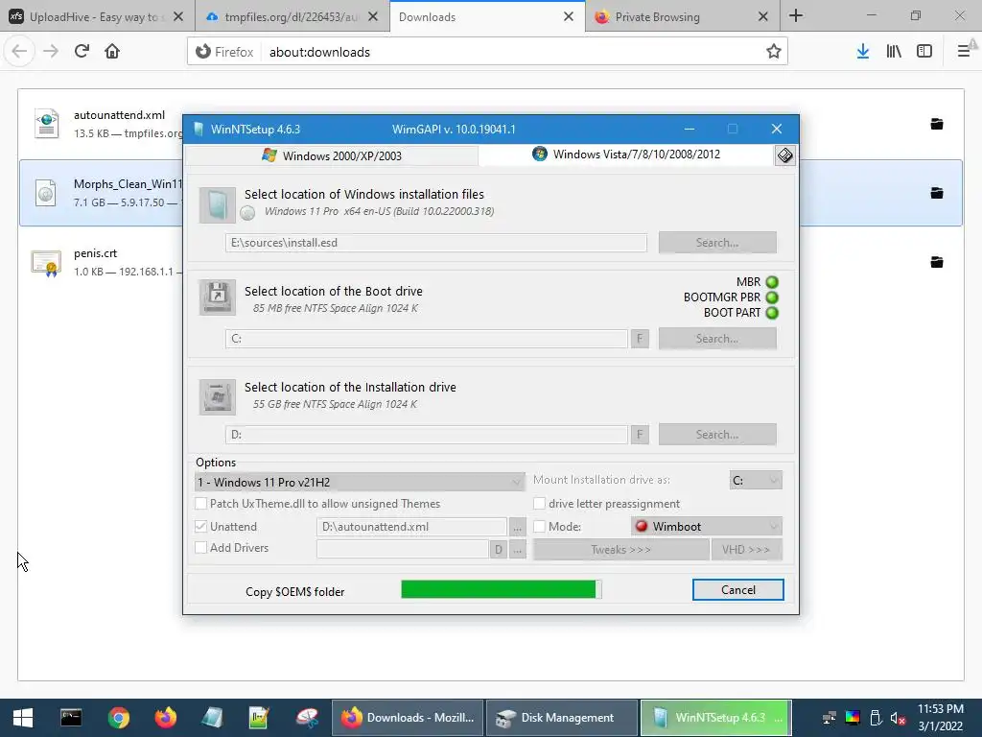Toggle Patch UxTheme.dll checkbox
982x737 pixels.
coord(201,503)
